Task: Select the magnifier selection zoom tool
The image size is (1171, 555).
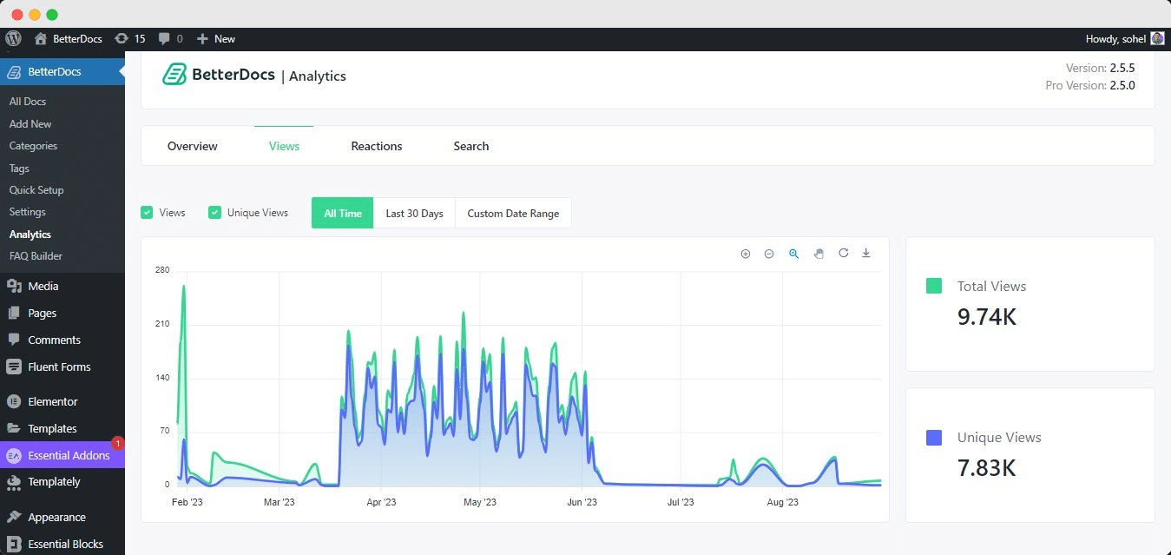Action: pos(793,254)
